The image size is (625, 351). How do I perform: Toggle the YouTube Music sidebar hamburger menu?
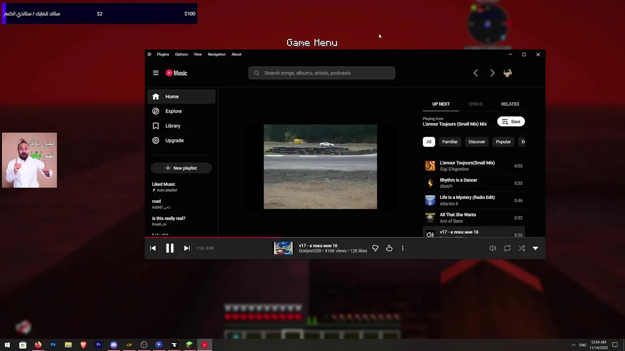coord(155,73)
